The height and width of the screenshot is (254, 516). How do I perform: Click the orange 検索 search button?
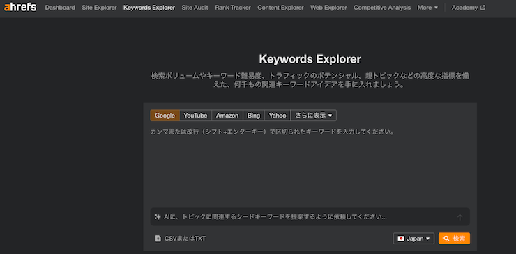[454, 239]
